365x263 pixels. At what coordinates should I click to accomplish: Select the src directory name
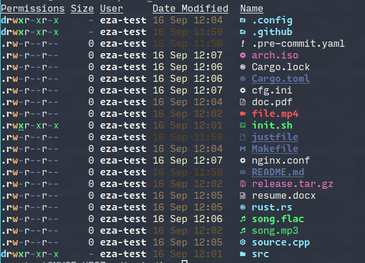(260, 254)
